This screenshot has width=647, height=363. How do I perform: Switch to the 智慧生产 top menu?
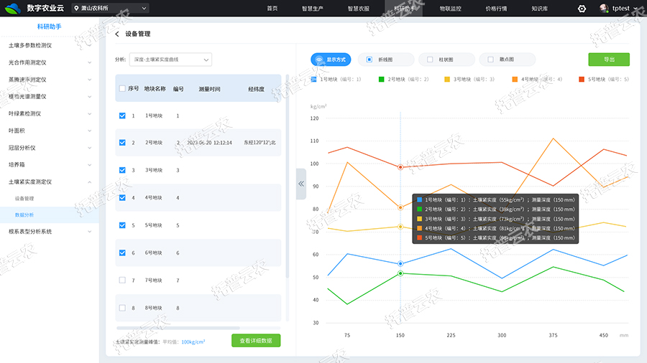click(x=311, y=9)
